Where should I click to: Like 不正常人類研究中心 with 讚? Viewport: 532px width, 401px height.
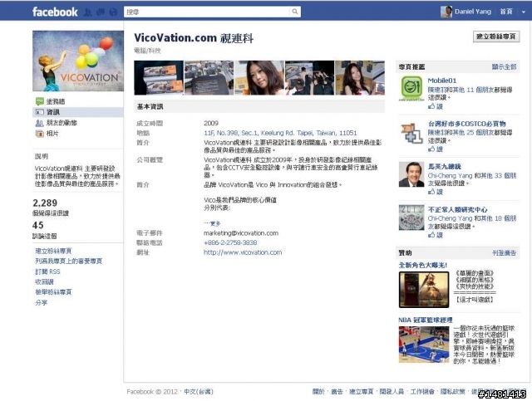(436, 235)
